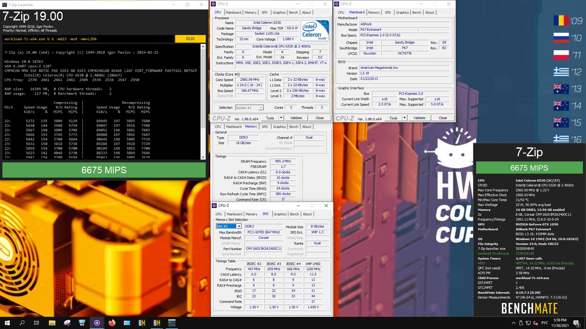Click Tools in the CPU-Z mainboard window
The width and height of the screenshot is (586, 329).
pos(393,118)
